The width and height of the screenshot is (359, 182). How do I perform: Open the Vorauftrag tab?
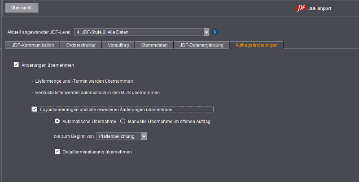(118, 45)
